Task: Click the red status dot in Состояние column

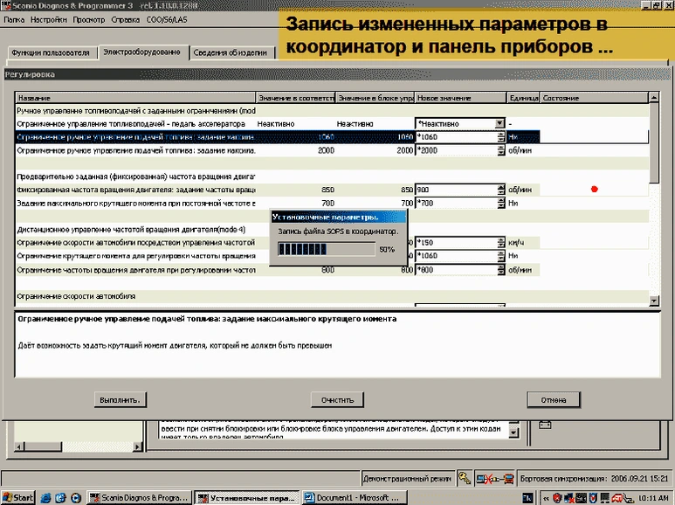Action: point(594,189)
